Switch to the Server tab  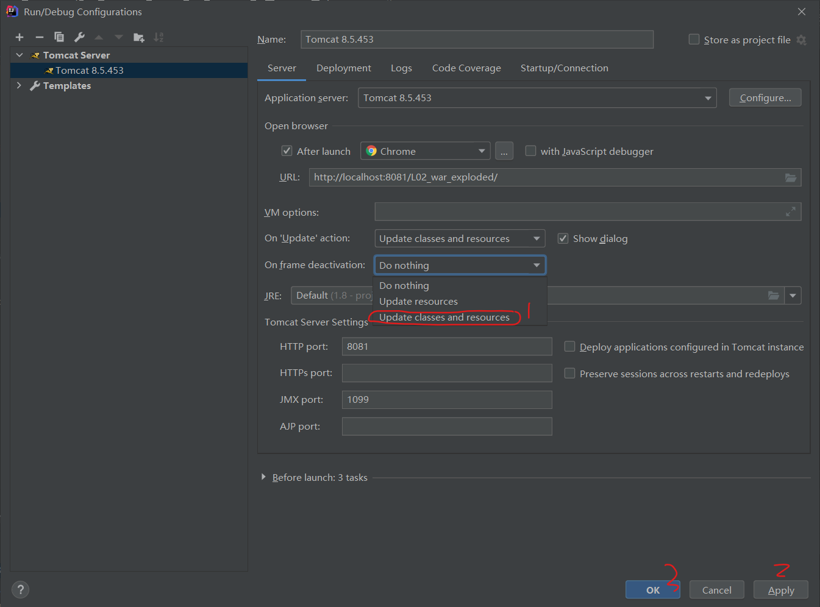(282, 68)
